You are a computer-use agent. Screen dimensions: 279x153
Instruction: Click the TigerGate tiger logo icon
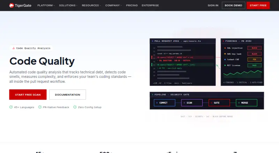(x=12, y=6)
